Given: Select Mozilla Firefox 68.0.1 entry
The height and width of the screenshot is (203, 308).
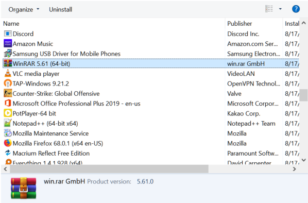Looking at the screenshot, I should (58, 143).
